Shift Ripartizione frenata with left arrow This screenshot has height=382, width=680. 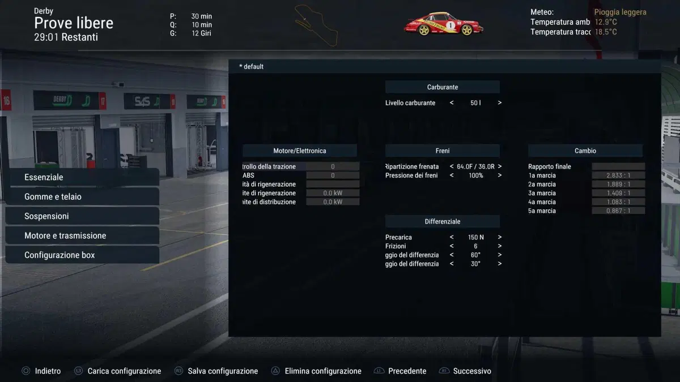tap(452, 167)
